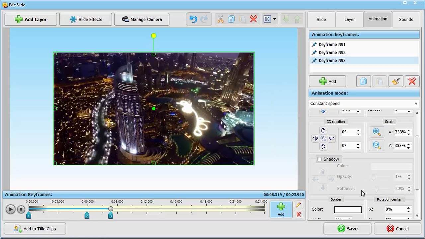Click the 3D rotate left icon
The height and width of the screenshot is (239, 425).
[x=315, y=139]
